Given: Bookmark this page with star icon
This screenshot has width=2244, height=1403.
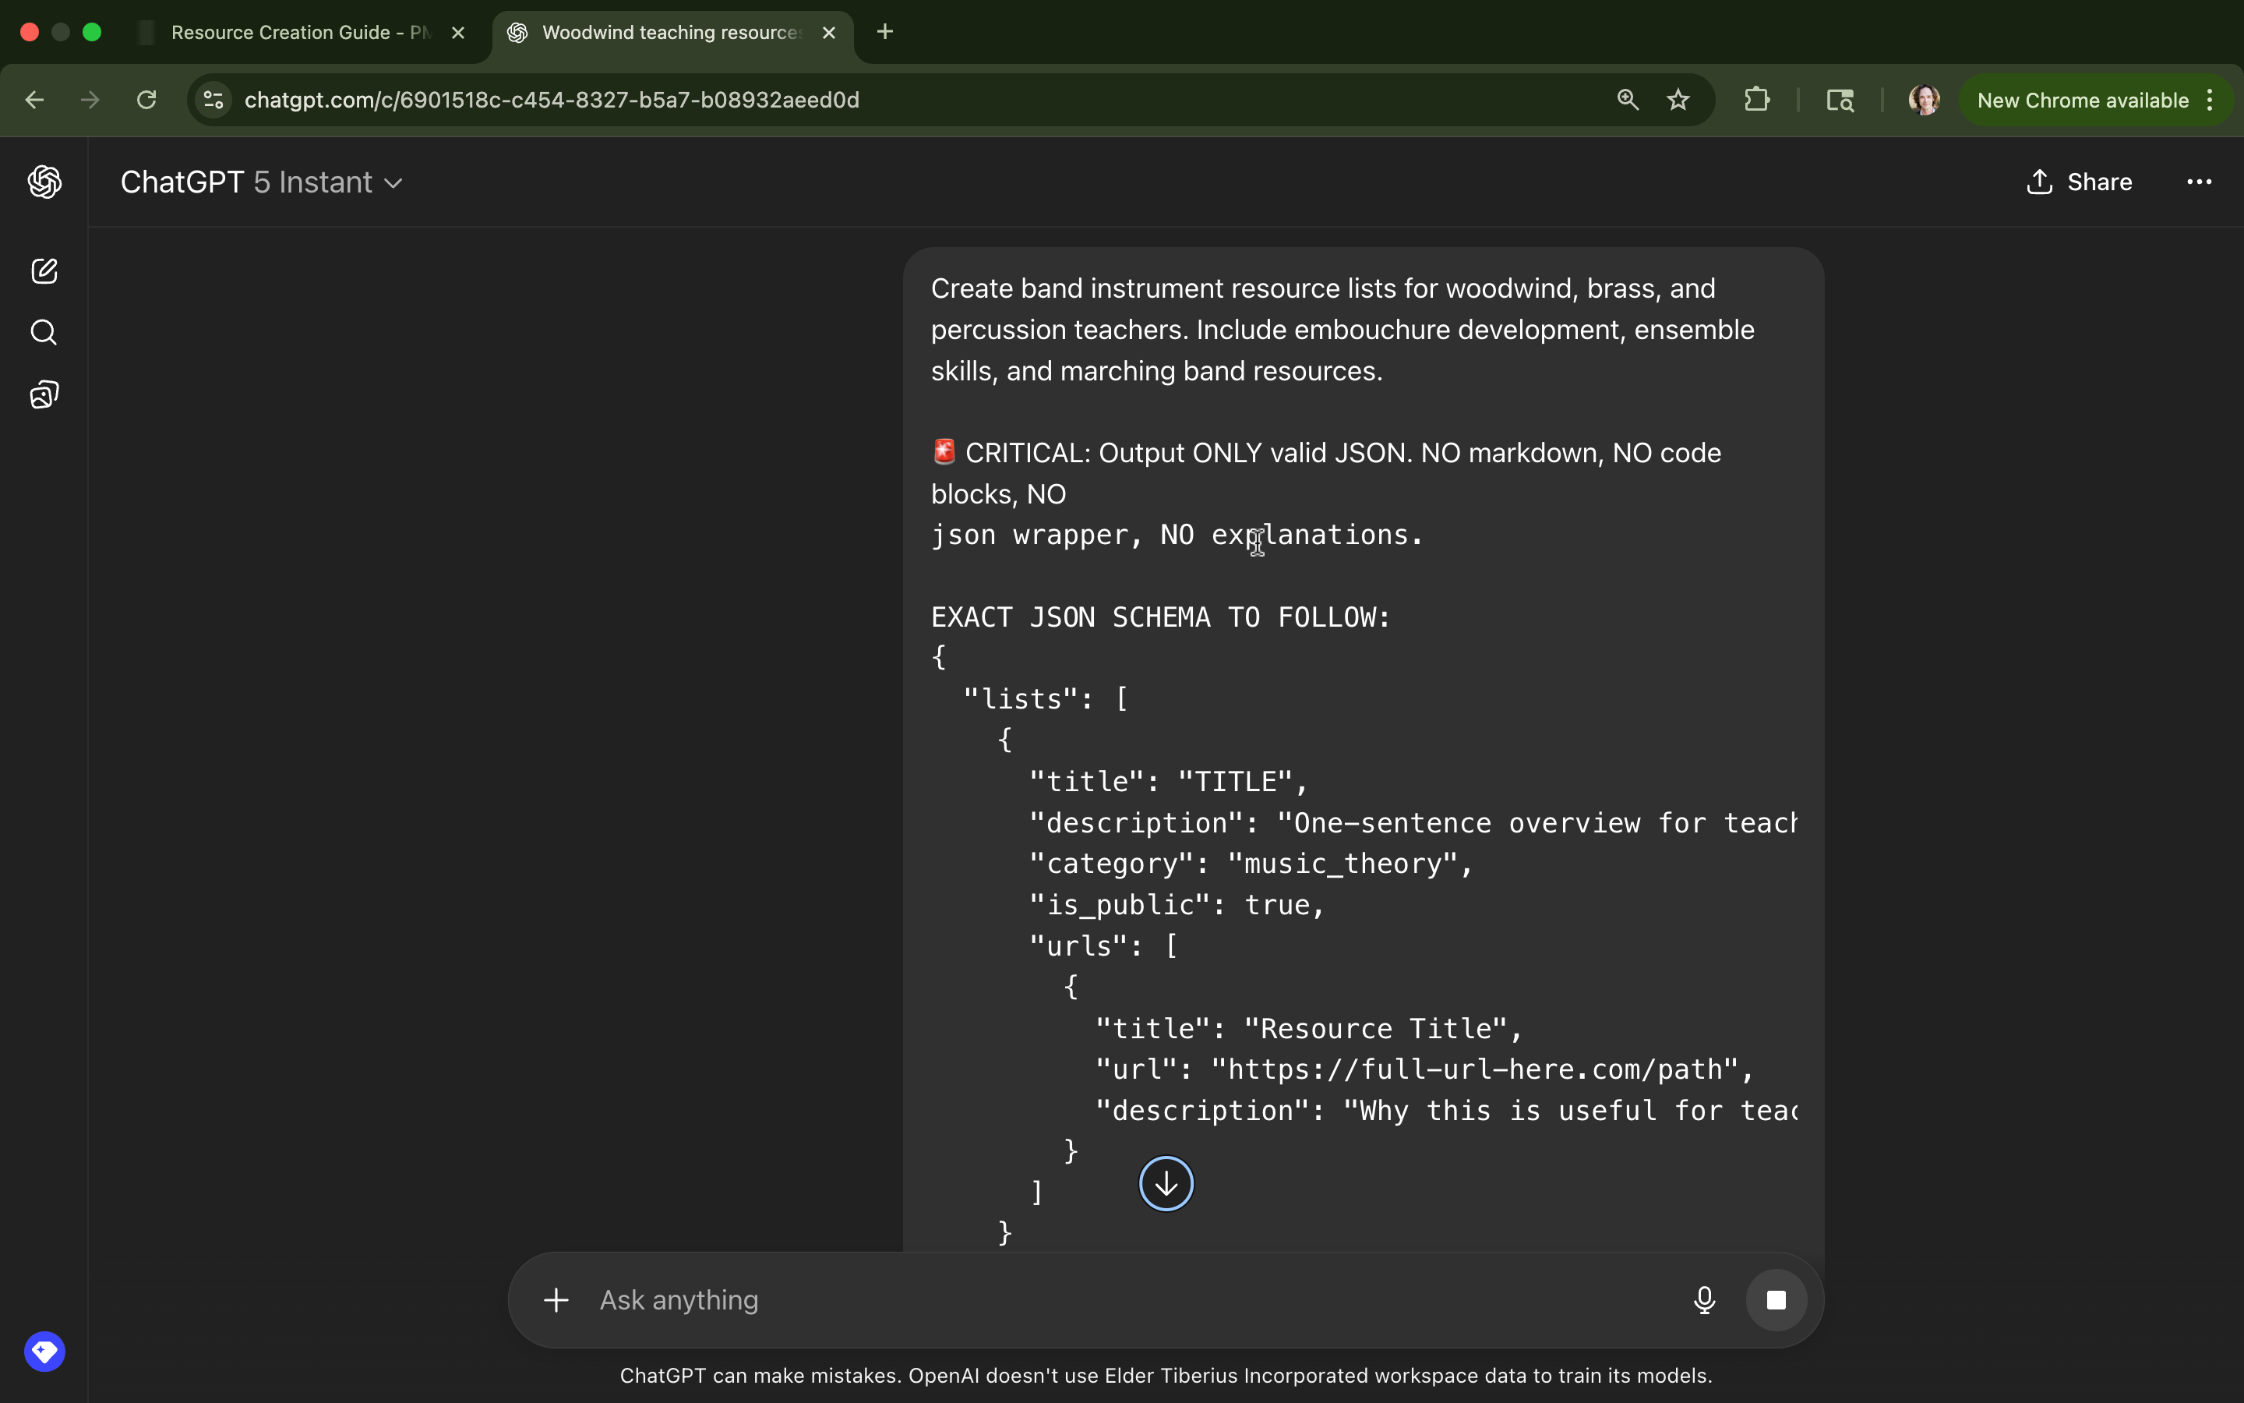Looking at the screenshot, I should (1678, 101).
